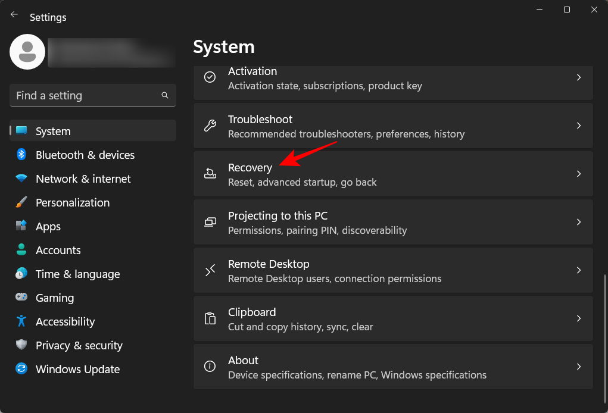Switch to the Accounts section
The height and width of the screenshot is (413, 608).
58,250
